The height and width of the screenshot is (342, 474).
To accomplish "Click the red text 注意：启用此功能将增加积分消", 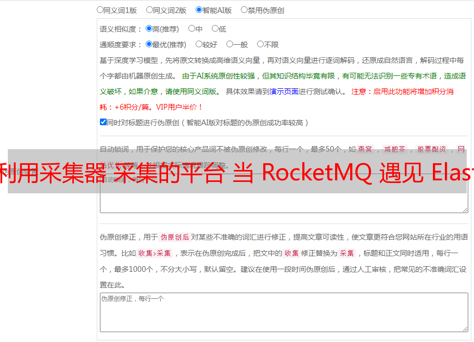I will [402, 91].
